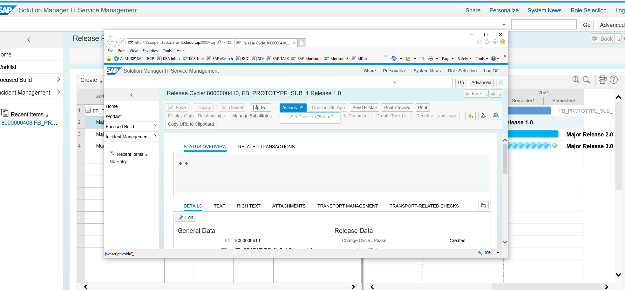Open the Rich Text tab
This screenshot has width=625, height=290.
pyautogui.click(x=249, y=206)
